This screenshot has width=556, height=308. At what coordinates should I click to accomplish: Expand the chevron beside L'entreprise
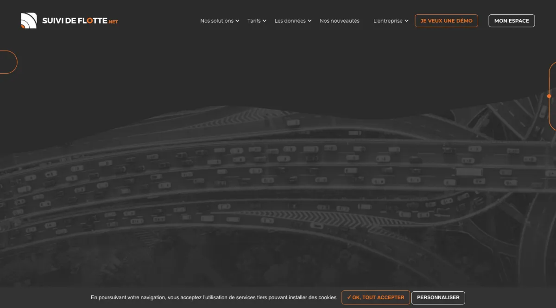point(406,21)
